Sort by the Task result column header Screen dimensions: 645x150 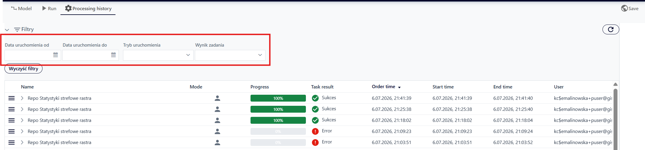click(322, 87)
